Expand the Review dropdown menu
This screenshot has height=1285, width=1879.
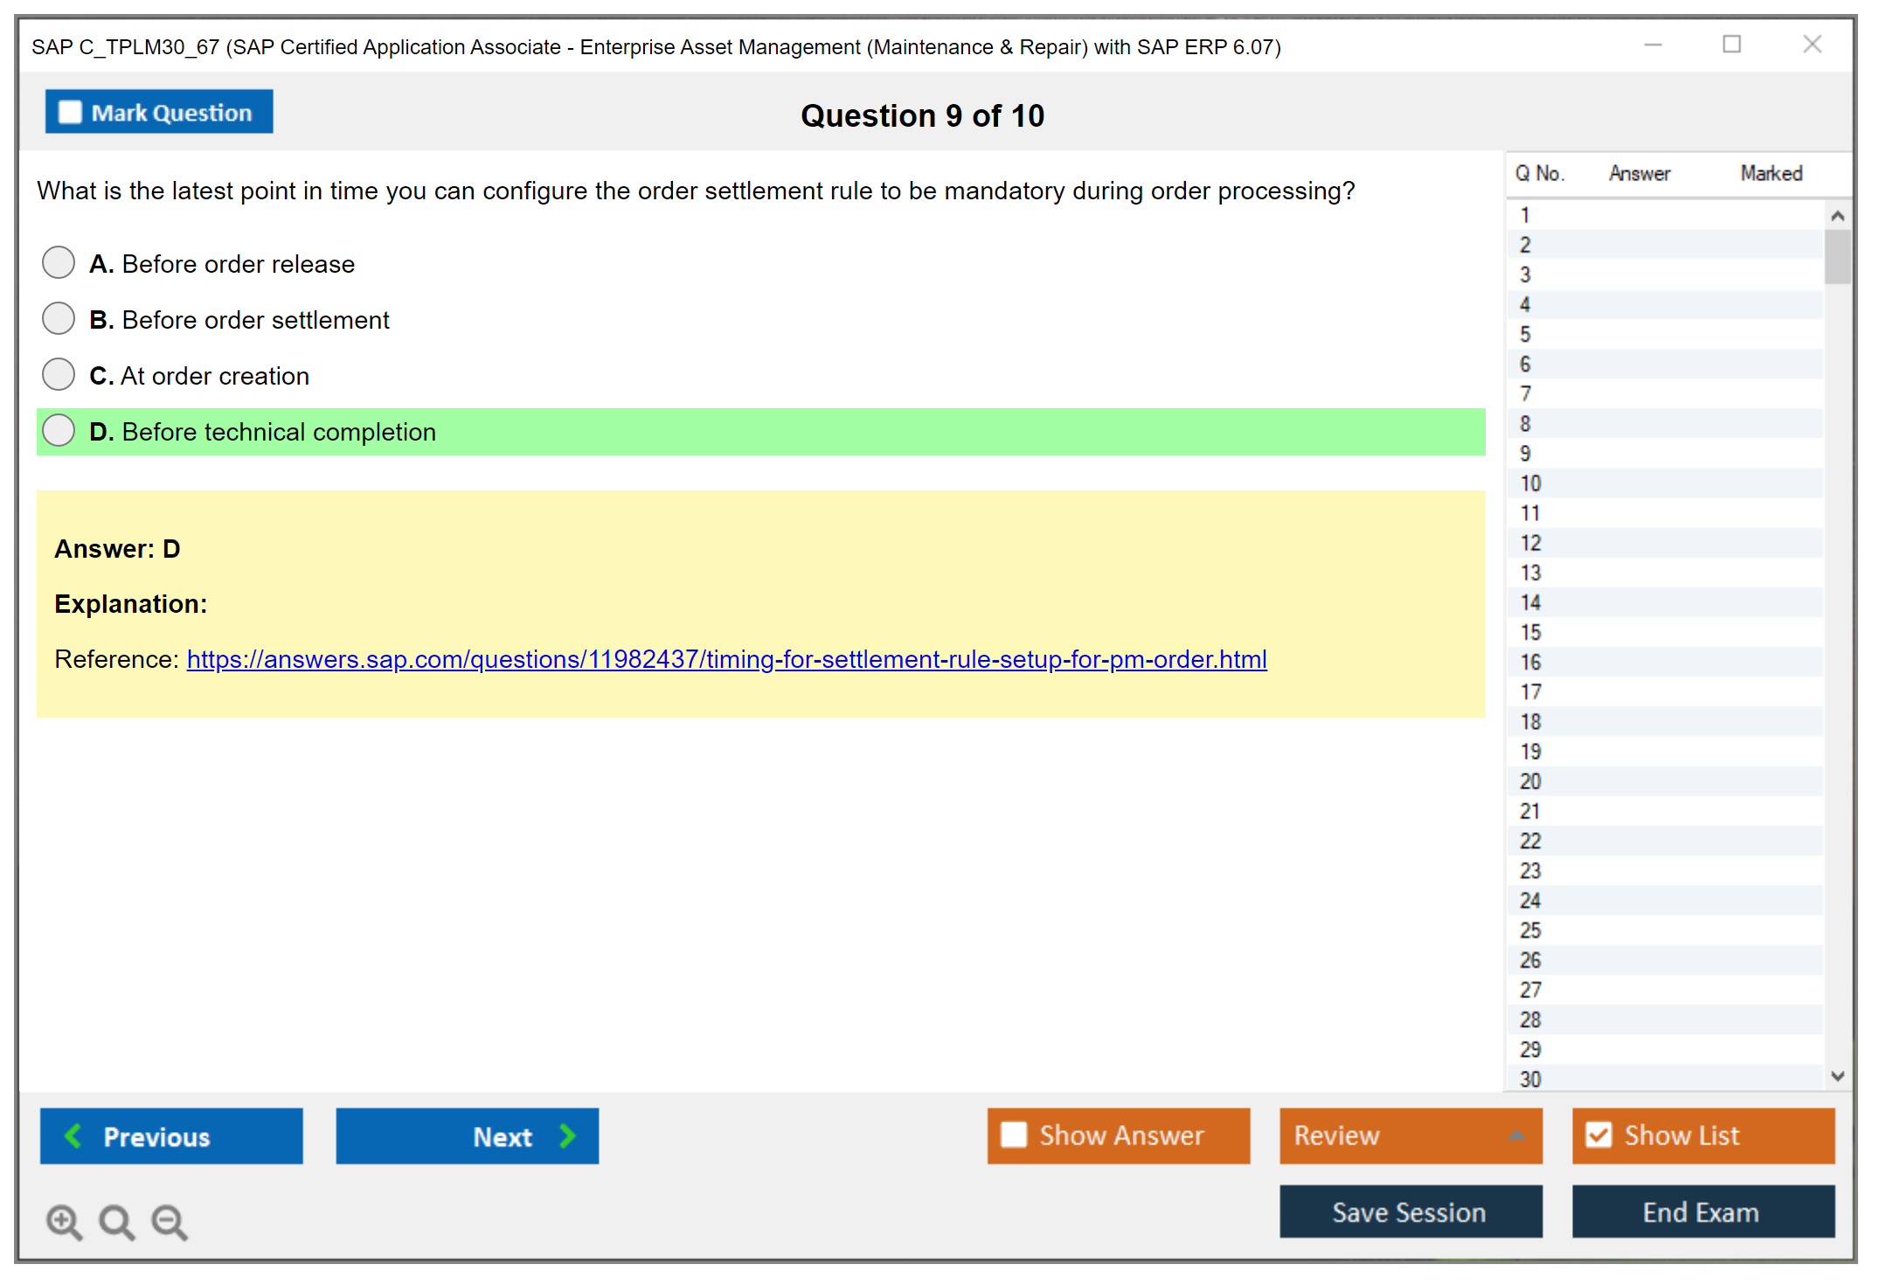tap(1516, 1135)
